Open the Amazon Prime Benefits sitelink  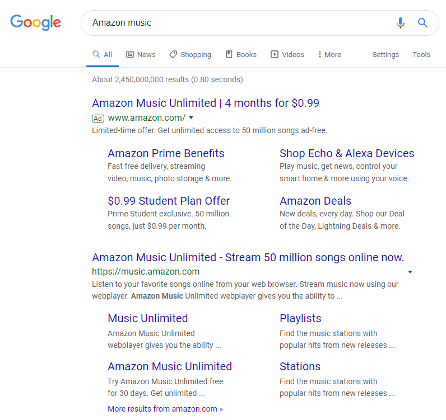(x=166, y=153)
